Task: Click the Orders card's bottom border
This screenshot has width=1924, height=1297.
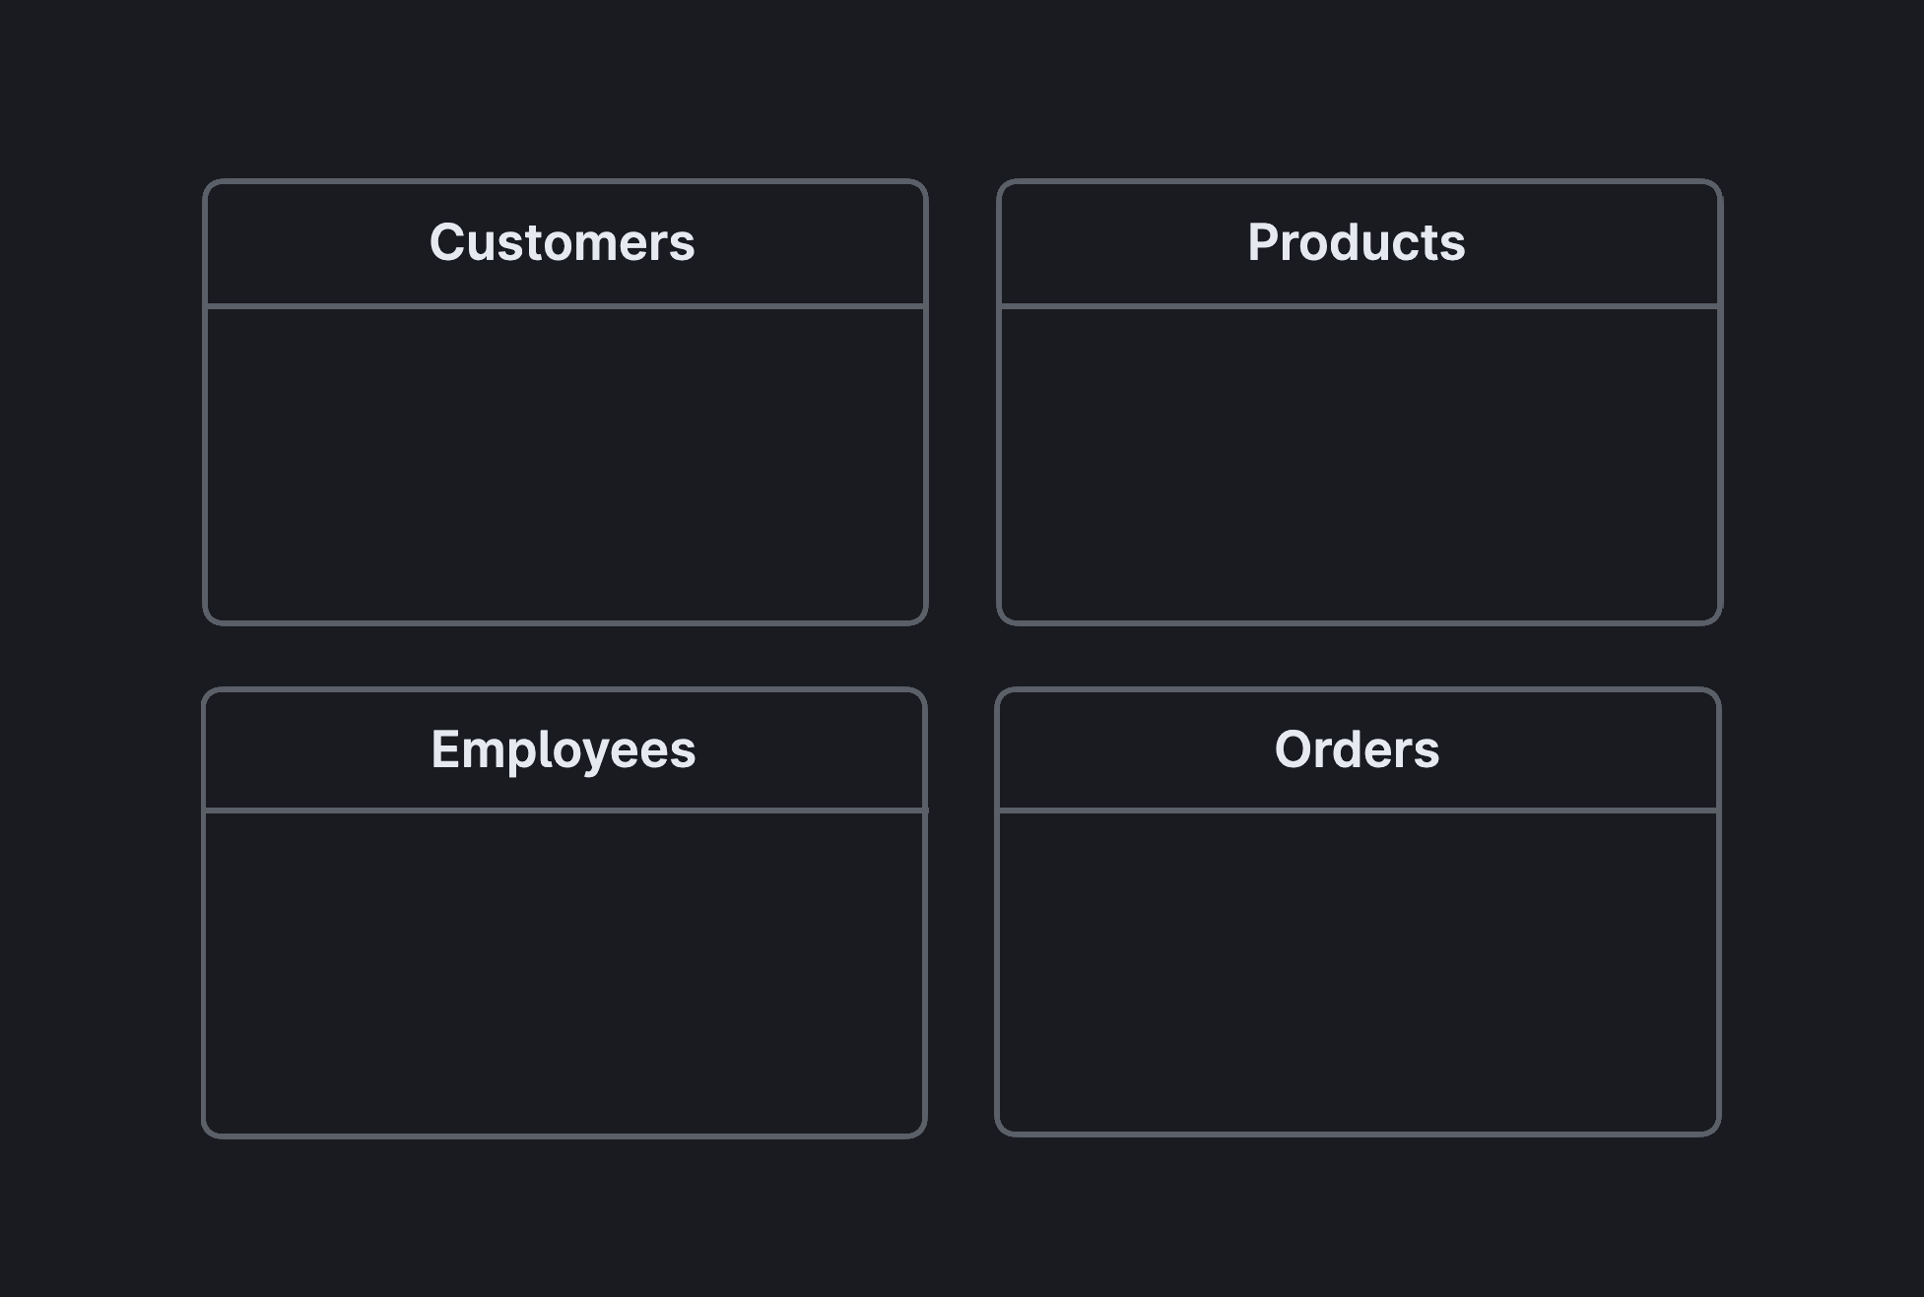Action: pos(1359,1134)
